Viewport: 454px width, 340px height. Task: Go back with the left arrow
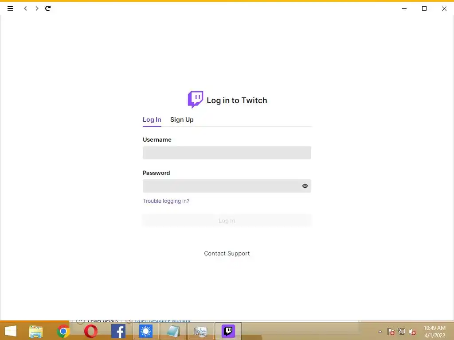(x=25, y=8)
